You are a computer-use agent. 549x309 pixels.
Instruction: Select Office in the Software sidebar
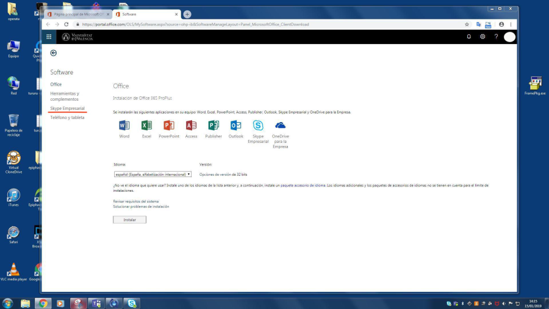point(56,84)
